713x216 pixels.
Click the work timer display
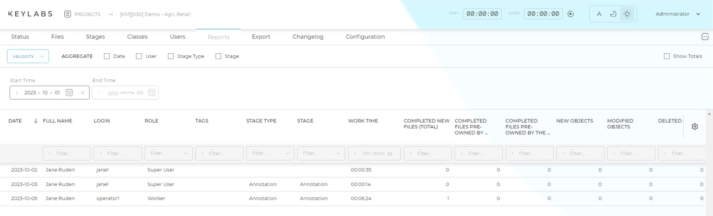[x=543, y=14]
